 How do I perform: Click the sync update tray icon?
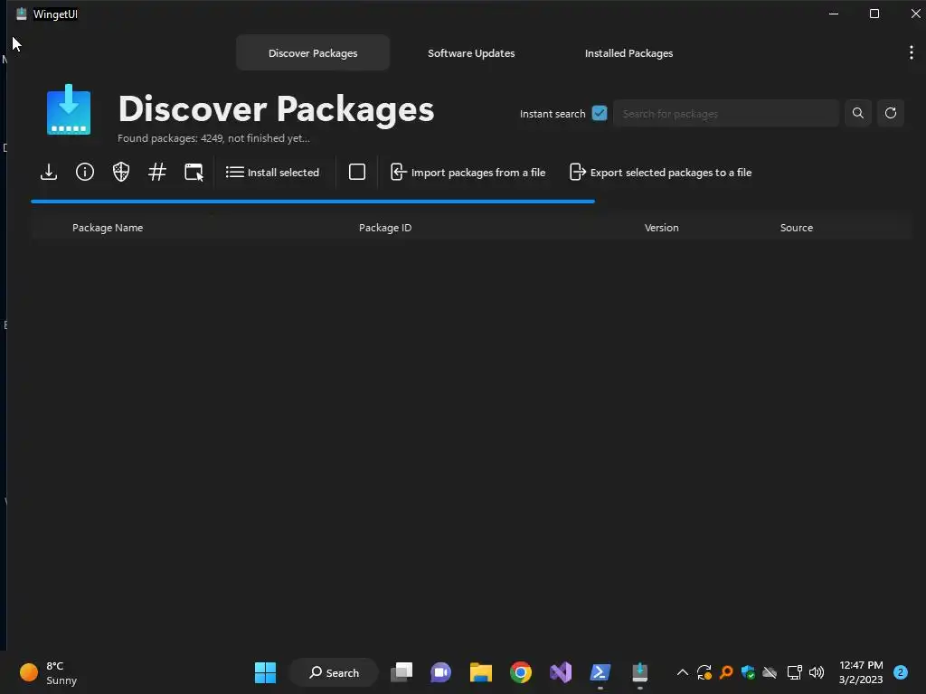click(704, 672)
